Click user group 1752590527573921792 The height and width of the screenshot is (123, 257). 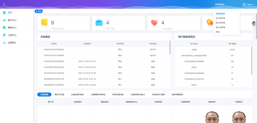click(x=194, y=79)
